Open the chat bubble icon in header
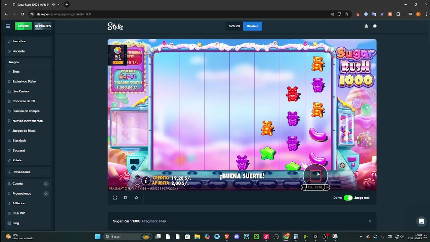This screenshot has width=430, height=242. coord(375,26)
